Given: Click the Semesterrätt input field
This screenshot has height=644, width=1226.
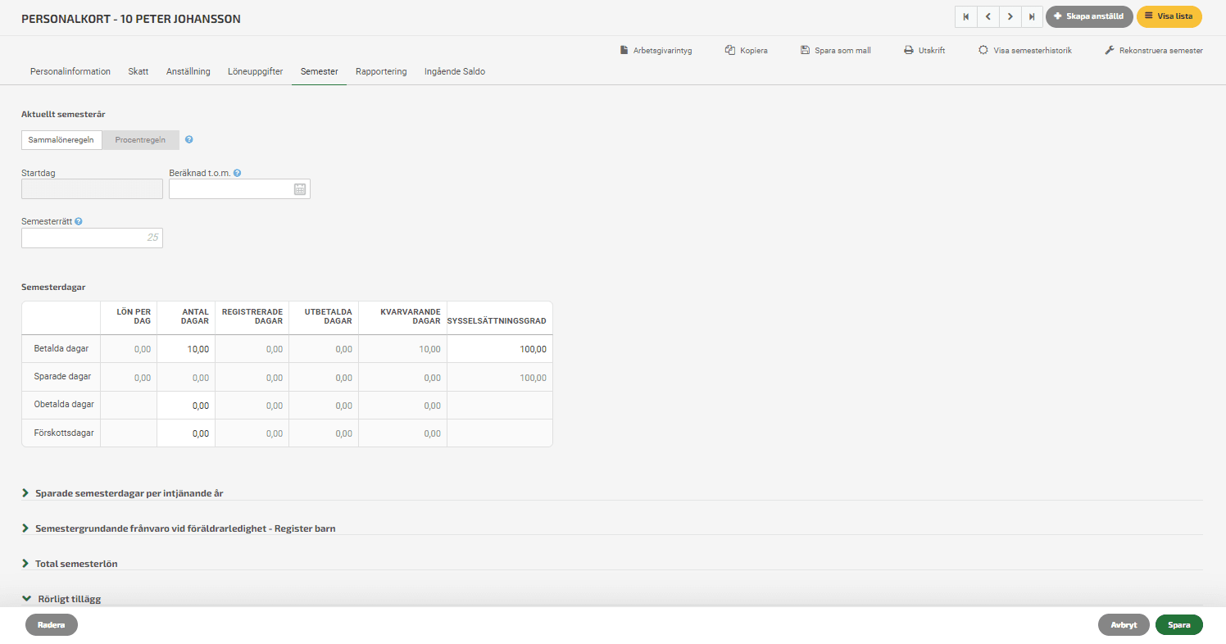Looking at the screenshot, I should 92,238.
